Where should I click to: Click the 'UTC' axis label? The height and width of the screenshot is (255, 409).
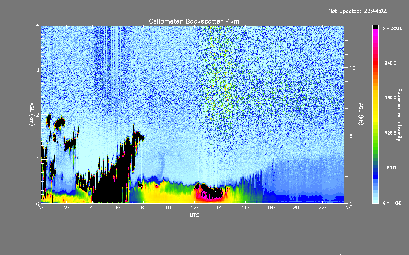tap(194, 215)
